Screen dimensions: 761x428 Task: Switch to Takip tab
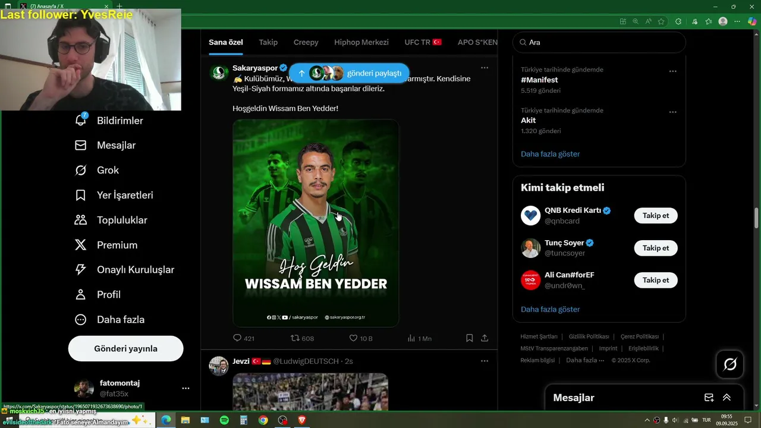(x=268, y=42)
